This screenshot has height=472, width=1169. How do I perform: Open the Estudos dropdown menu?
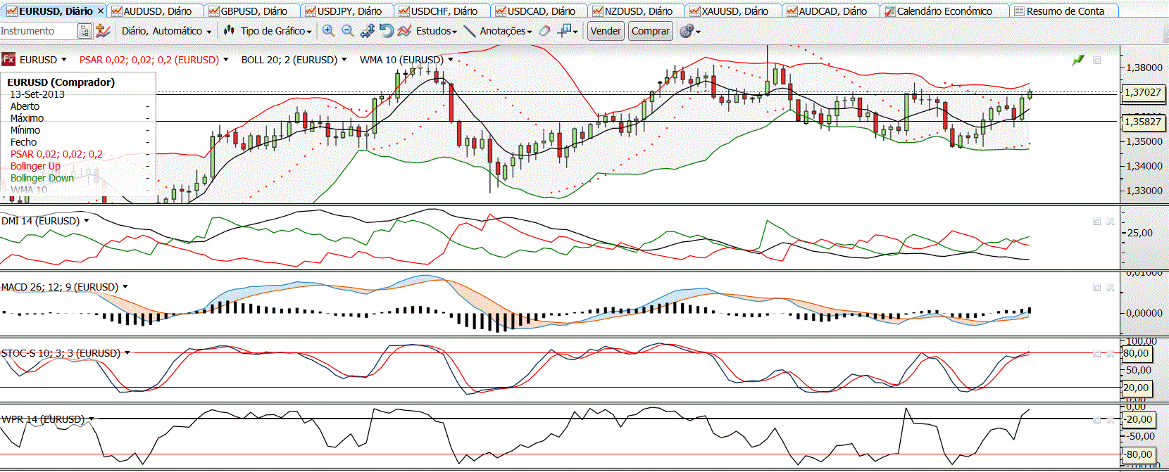[436, 31]
